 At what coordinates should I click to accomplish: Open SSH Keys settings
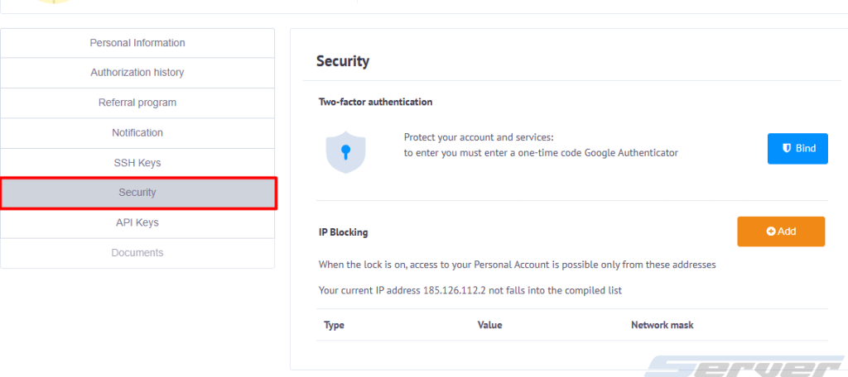click(x=137, y=163)
